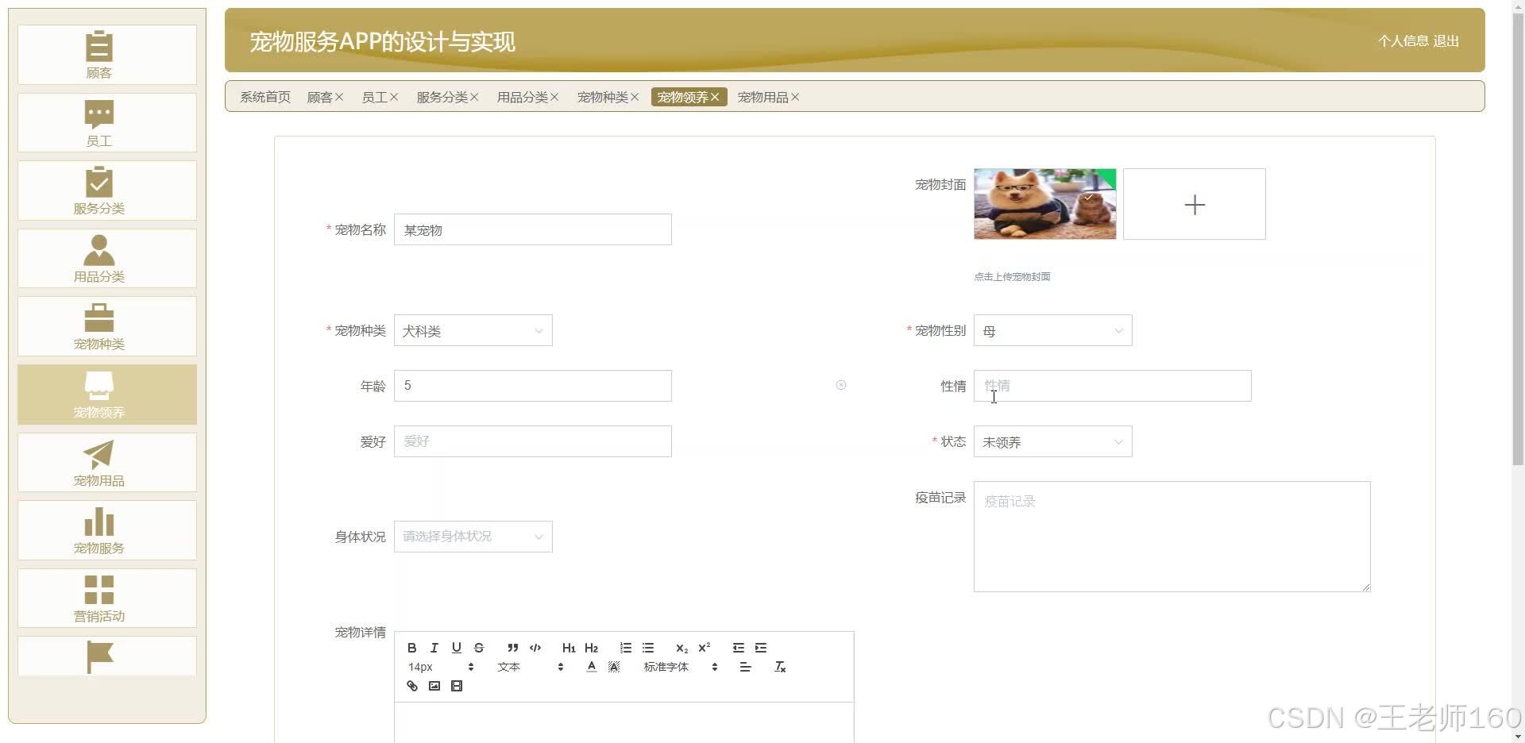Switch to the 宠物用品 tab

point(762,97)
